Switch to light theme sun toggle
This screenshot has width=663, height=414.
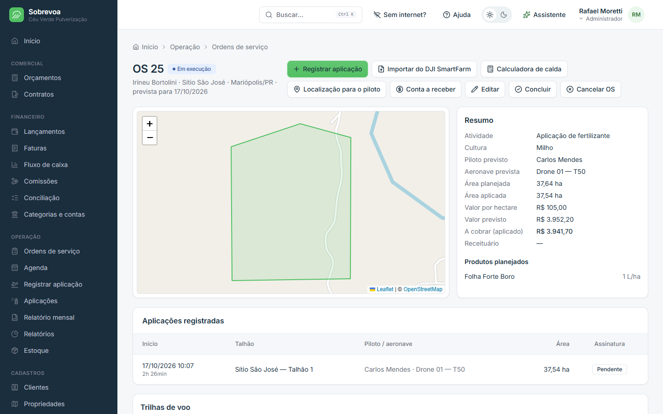[490, 15]
